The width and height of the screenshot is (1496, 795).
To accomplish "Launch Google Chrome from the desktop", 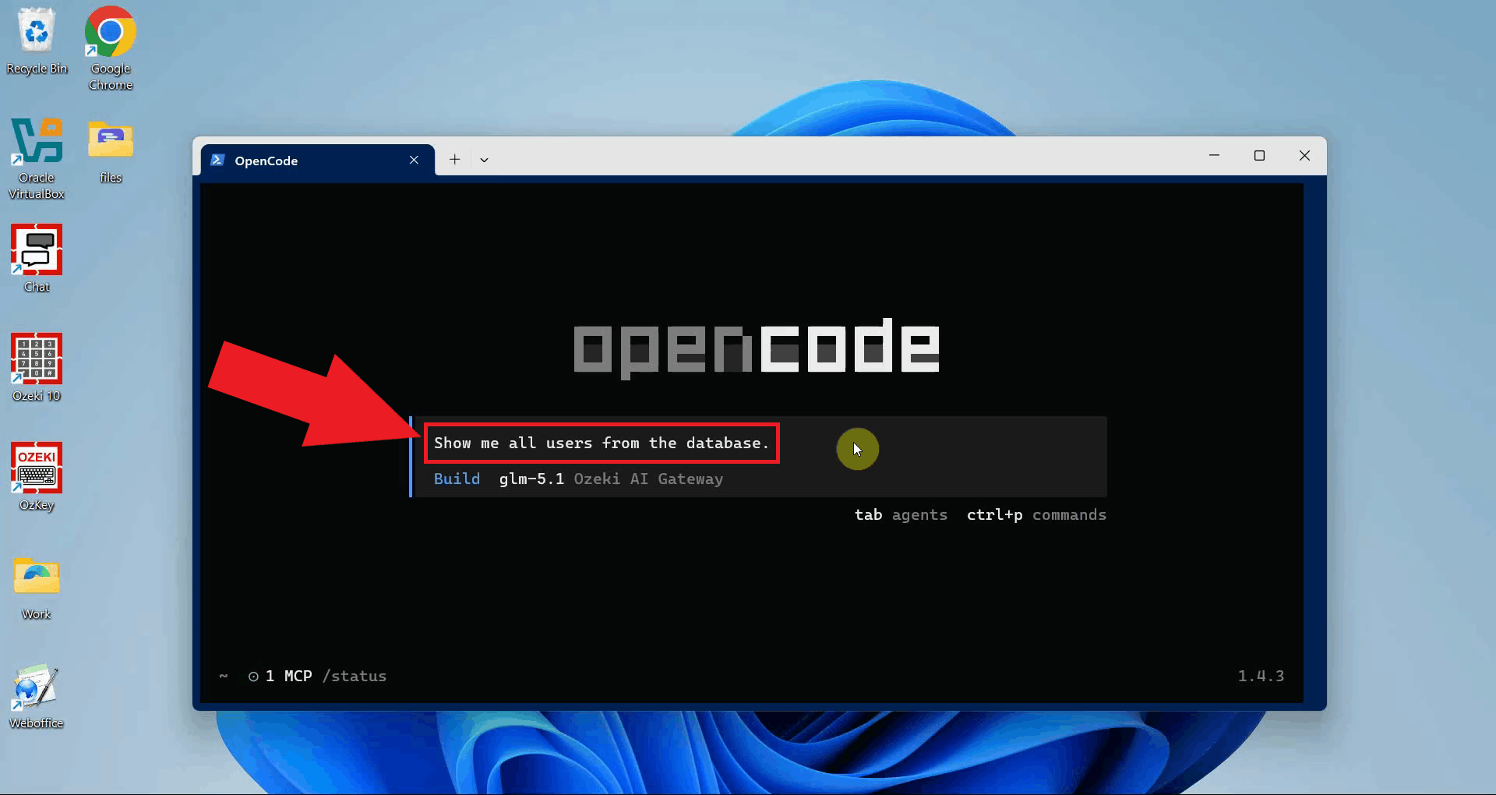I will pyautogui.click(x=110, y=48).
